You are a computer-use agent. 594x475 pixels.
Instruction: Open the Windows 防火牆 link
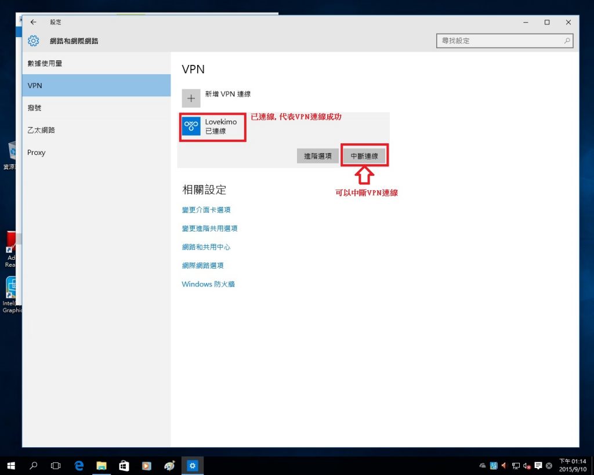(208, 284)
